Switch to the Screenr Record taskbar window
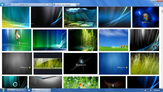The height and width of the screenshot is (92, 163). (16, 90)
